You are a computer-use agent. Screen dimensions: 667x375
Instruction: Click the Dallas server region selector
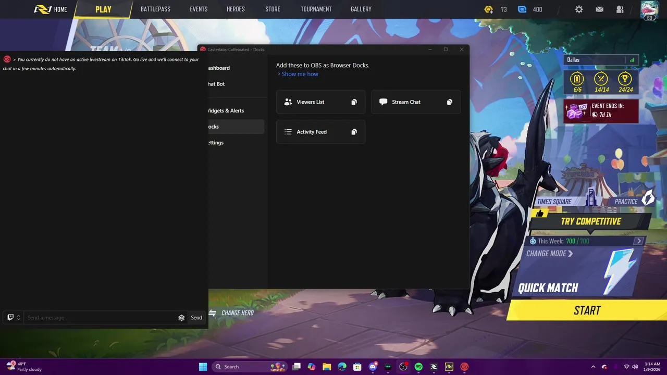(x=601, y=60)
